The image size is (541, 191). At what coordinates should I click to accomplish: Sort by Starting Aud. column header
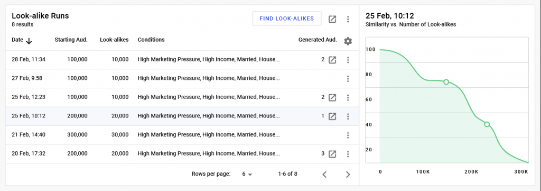tap(71, 40)
